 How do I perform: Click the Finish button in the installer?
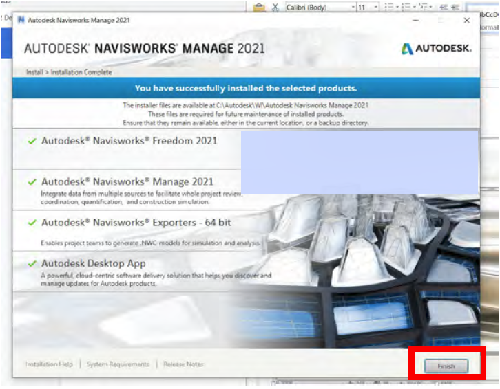[446, 366]
